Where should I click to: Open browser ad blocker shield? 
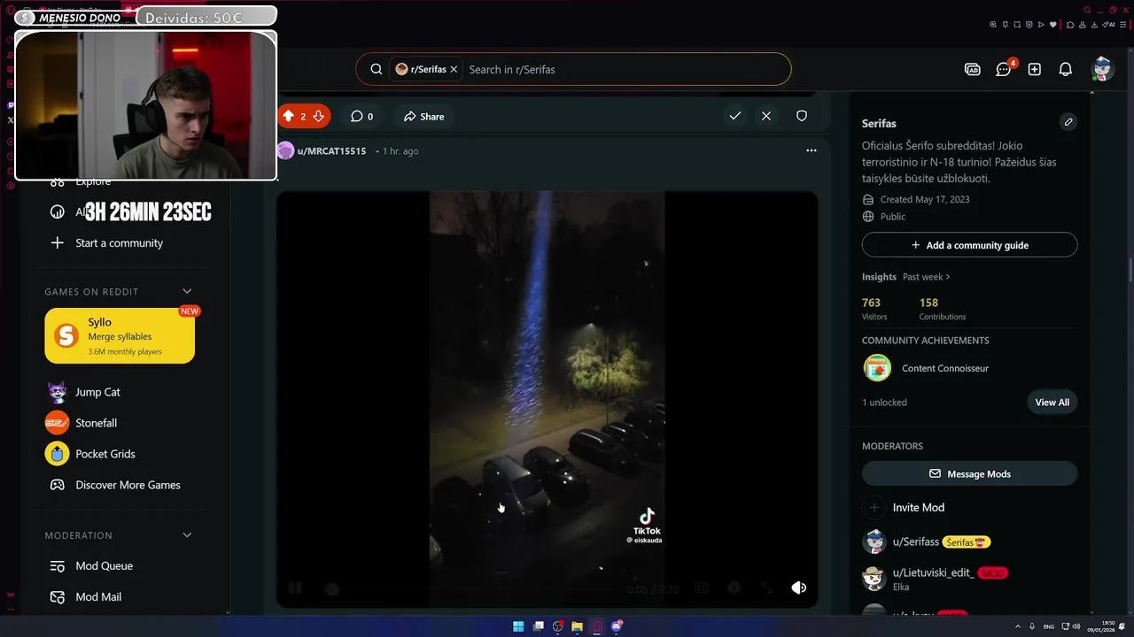click(x=1029, y=25)
